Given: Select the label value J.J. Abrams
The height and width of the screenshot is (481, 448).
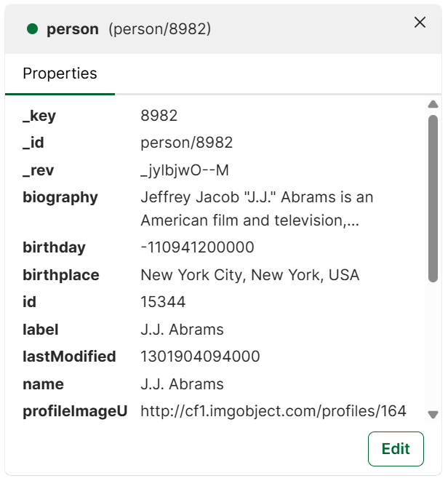Looking at the screenshot, I should click(x=182, y=330).
